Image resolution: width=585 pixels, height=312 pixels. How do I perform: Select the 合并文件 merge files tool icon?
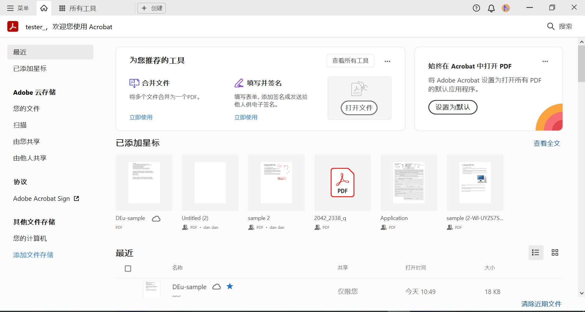(x=134, y=83)
